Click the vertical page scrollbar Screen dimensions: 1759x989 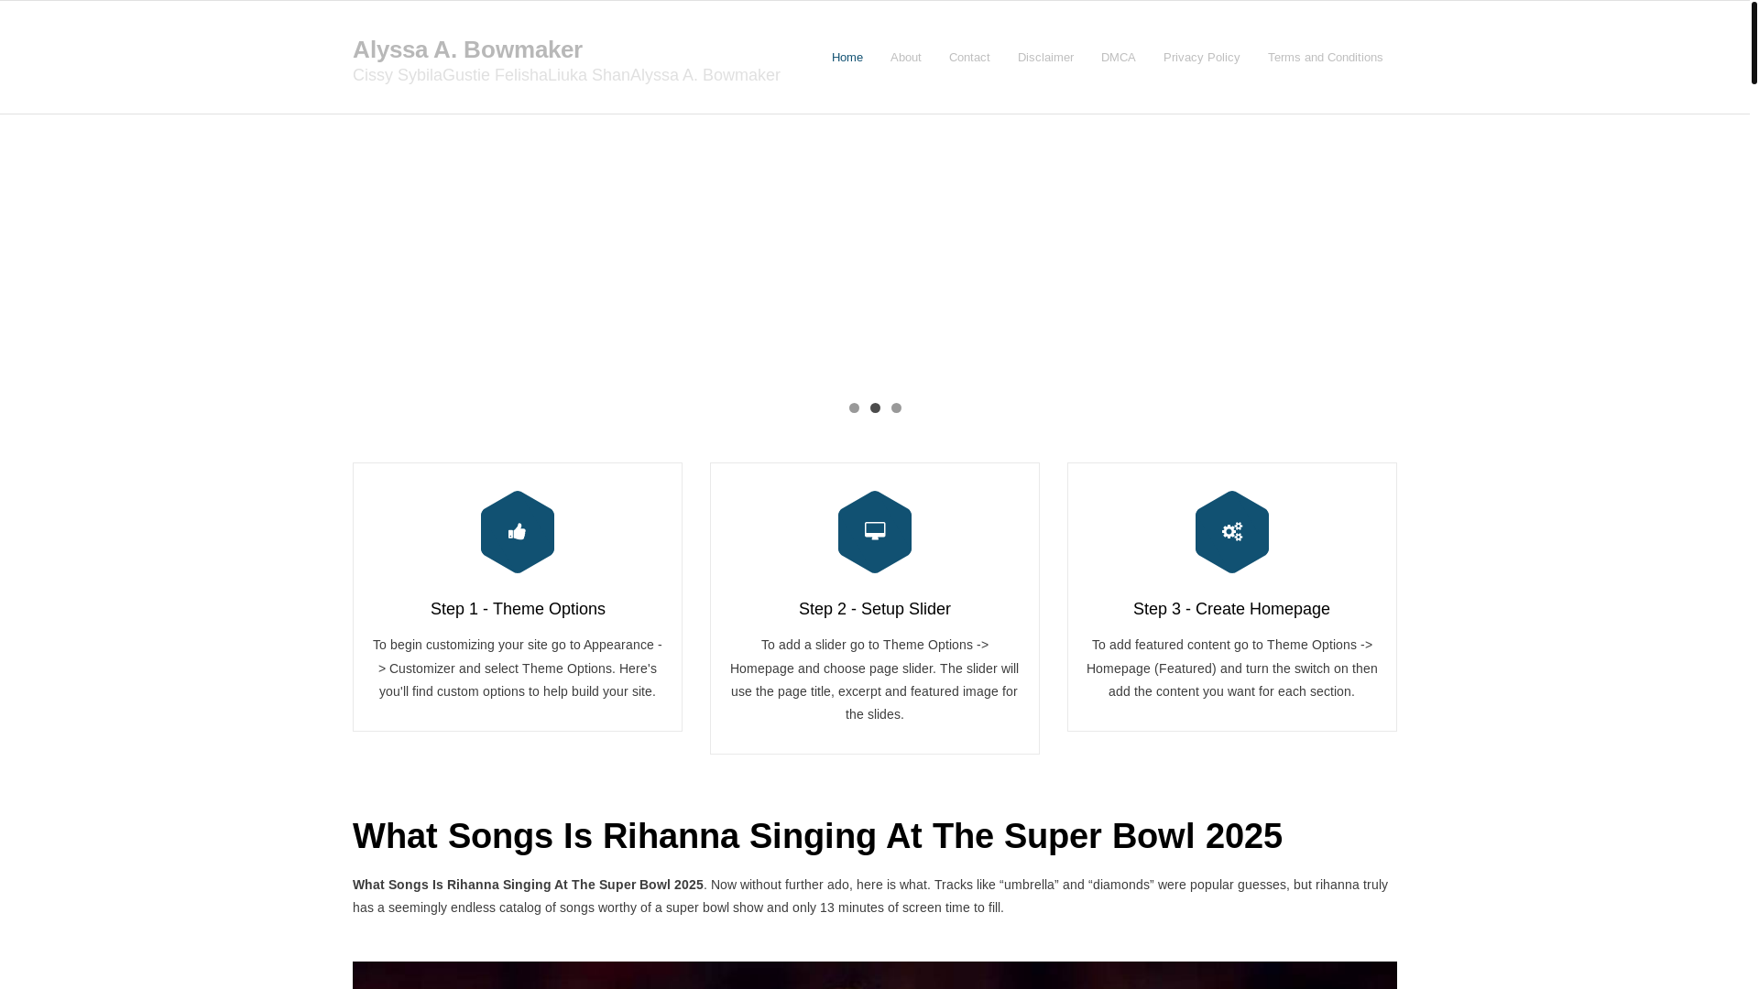1754,42
